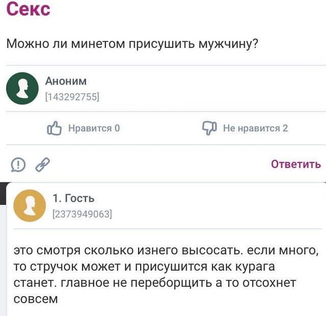Open the «Секс» category heading
Screen dimensions: 326x316
28,9
